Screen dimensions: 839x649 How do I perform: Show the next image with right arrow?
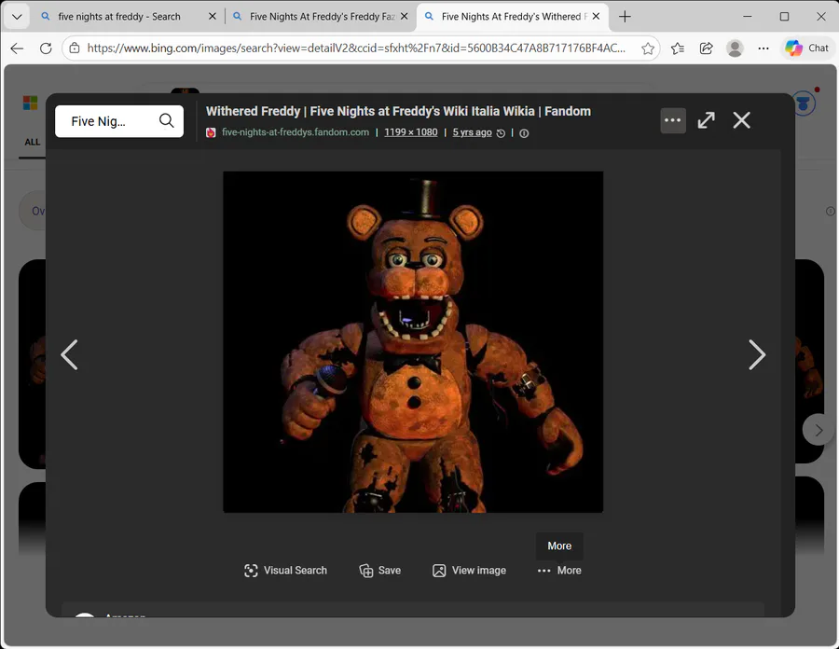tap(757, 354)
